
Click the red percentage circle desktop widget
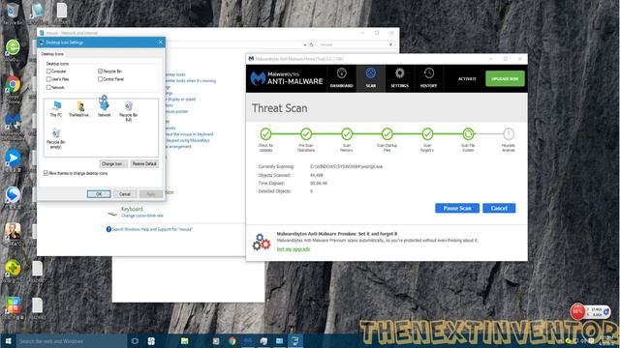point(577,311)
